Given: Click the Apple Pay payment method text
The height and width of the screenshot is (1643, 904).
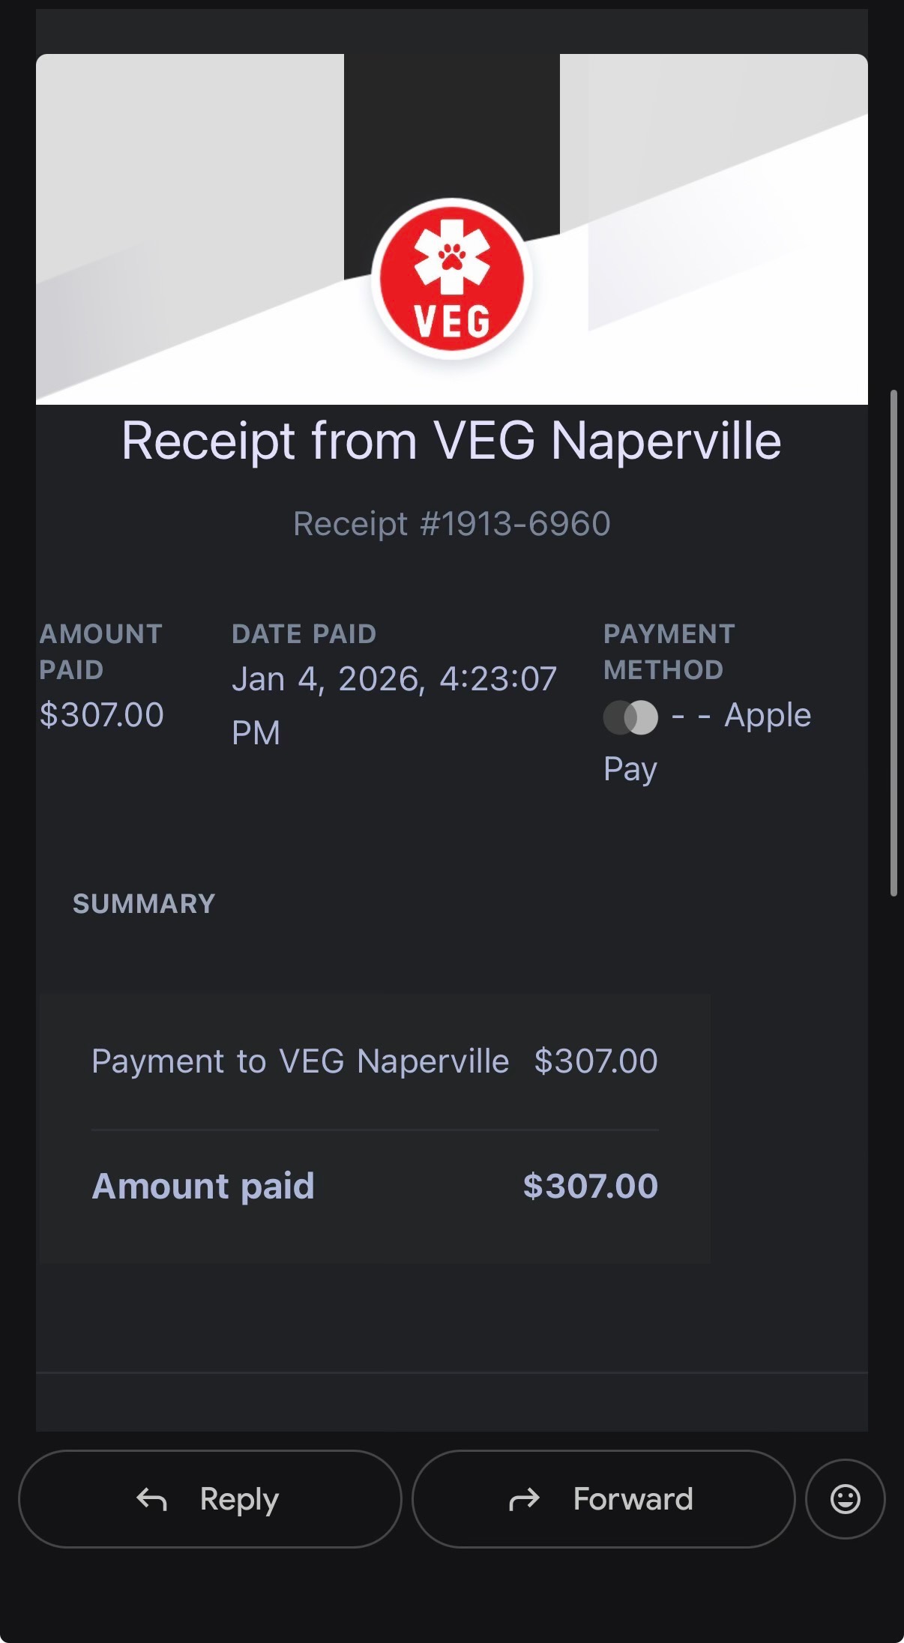Looking at the screenshot, I should click(767, 716).
